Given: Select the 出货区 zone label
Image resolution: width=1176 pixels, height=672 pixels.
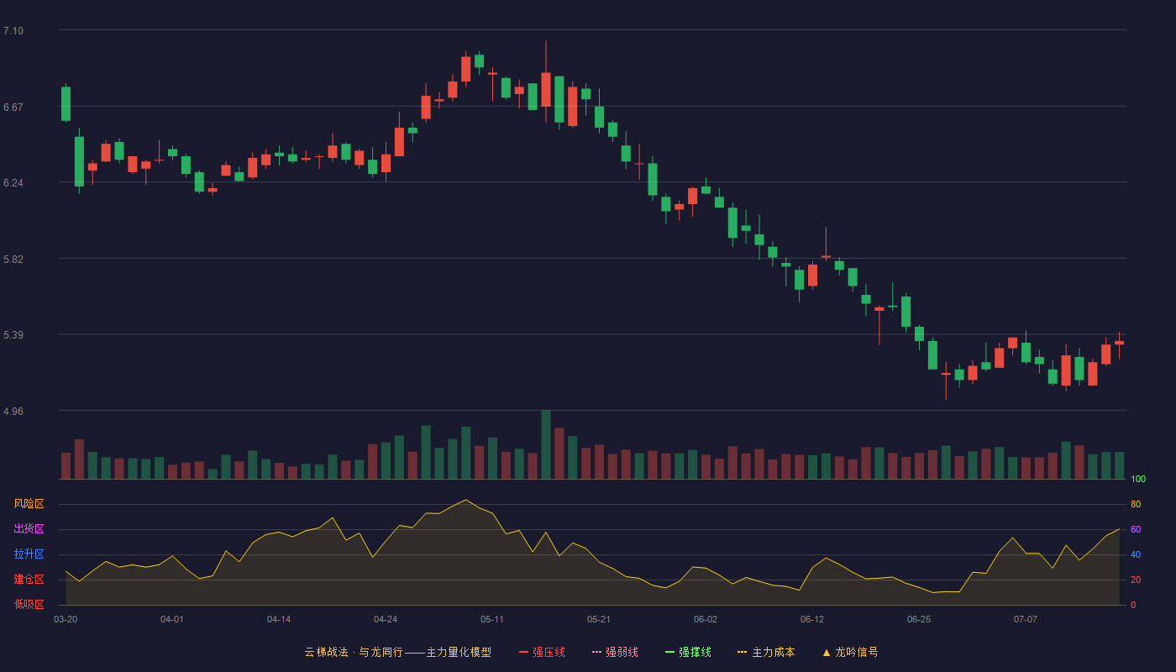Looking at the screenshot, I should point(29,529).
